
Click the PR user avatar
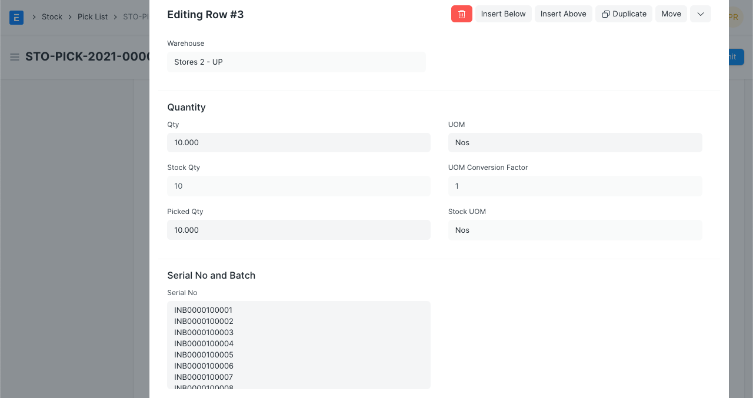click(733, 17)
